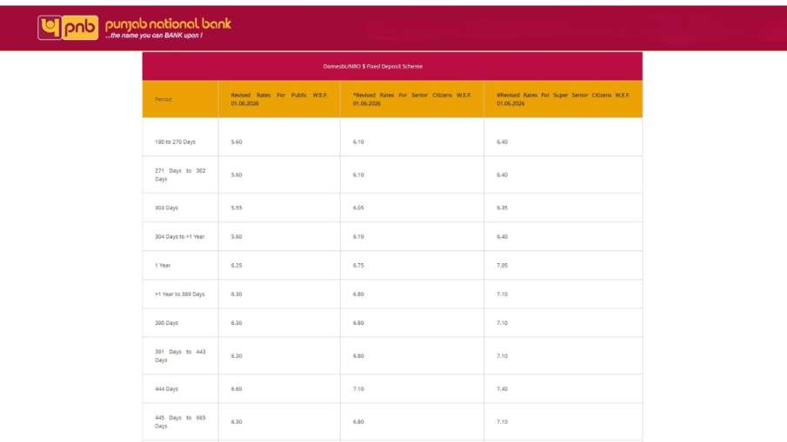The image size is (787, 442).
Task: Click the PNB logo icon
Action: [x=68, y=28]
